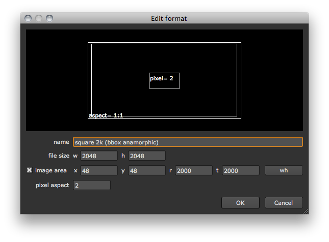Viewport: 329px width, 242px height.
Task: Click the image area x field
Action: pos(98,170)
